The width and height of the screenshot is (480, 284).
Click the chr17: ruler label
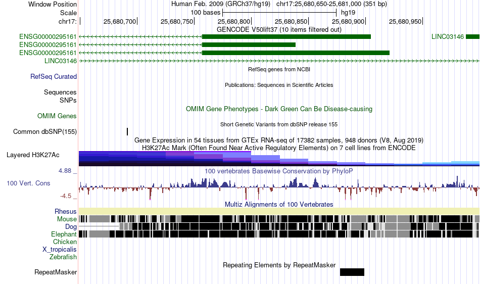(x=67, y=21)
